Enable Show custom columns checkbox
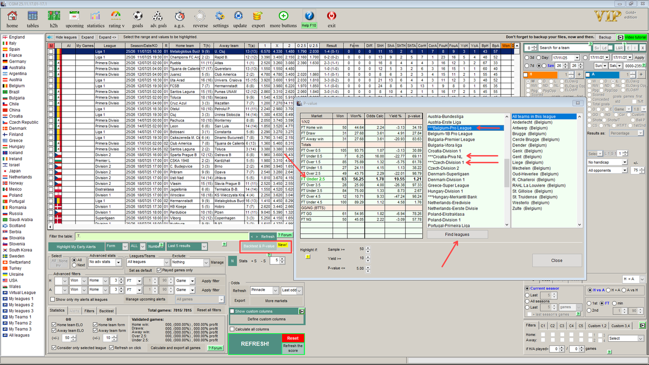This screenshot has height=365, width=649. pos(231,311)
